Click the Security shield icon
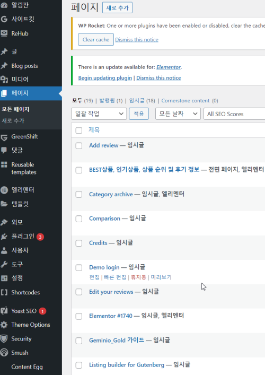 [x=4, y=338]
